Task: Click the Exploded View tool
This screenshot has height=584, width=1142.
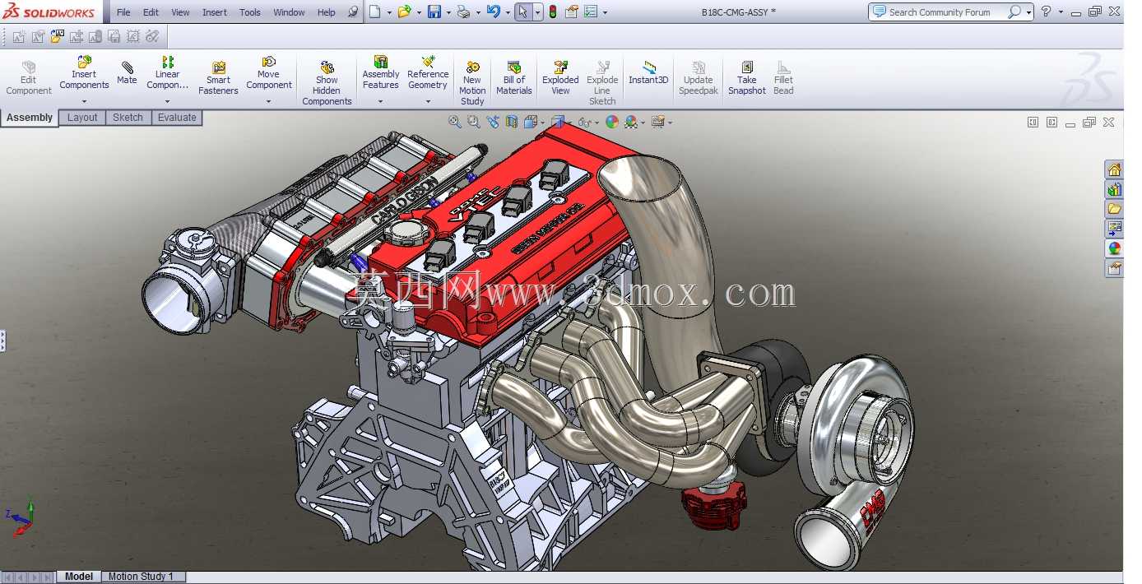Action: [560, 79]
